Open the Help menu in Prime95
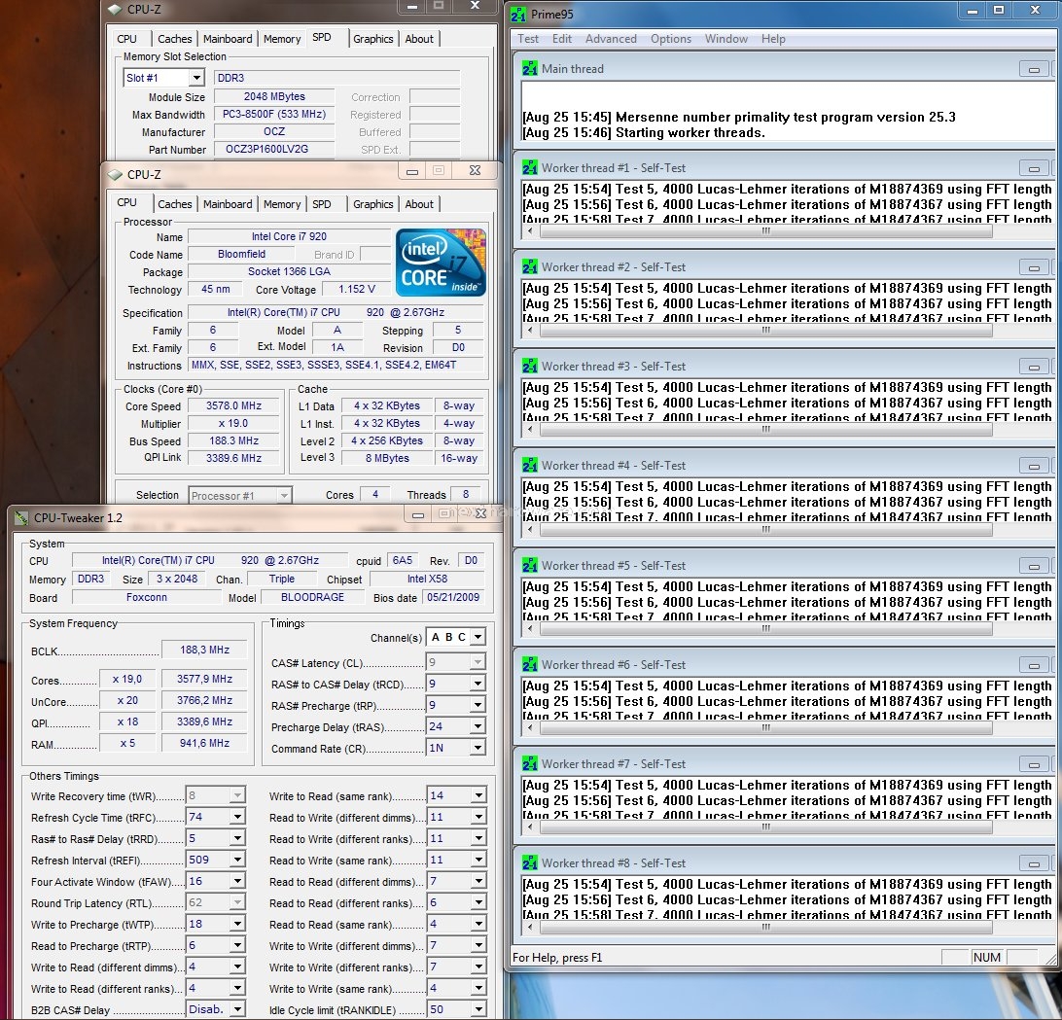The image size is (1062, 1020). (x=773, y=39)
